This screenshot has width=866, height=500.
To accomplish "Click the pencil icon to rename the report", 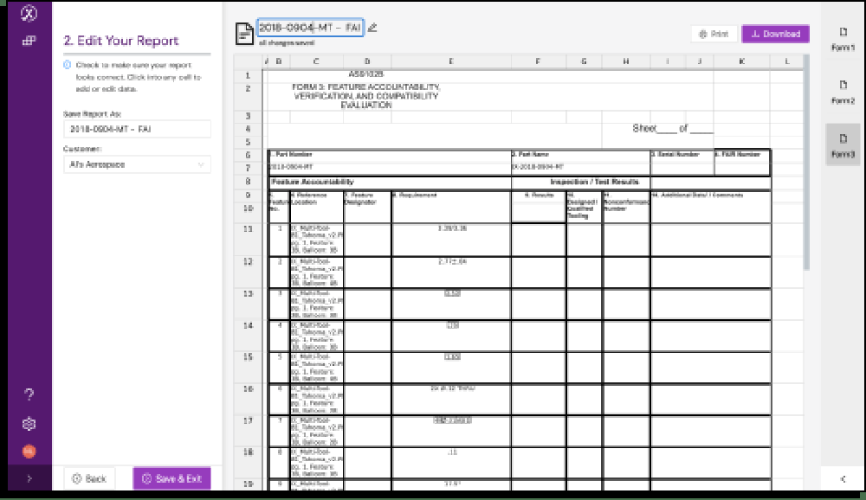I will pyautogui.click(x=372, y=28).
